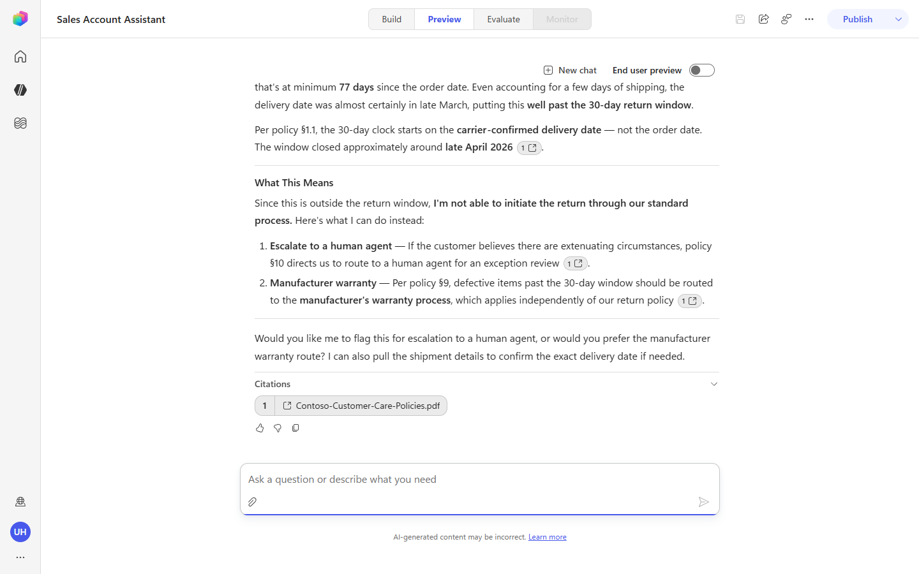This screenshot has width=919, height=574.
Task: Open the more options ellipsis in header
Action: (x=809, y=19)
